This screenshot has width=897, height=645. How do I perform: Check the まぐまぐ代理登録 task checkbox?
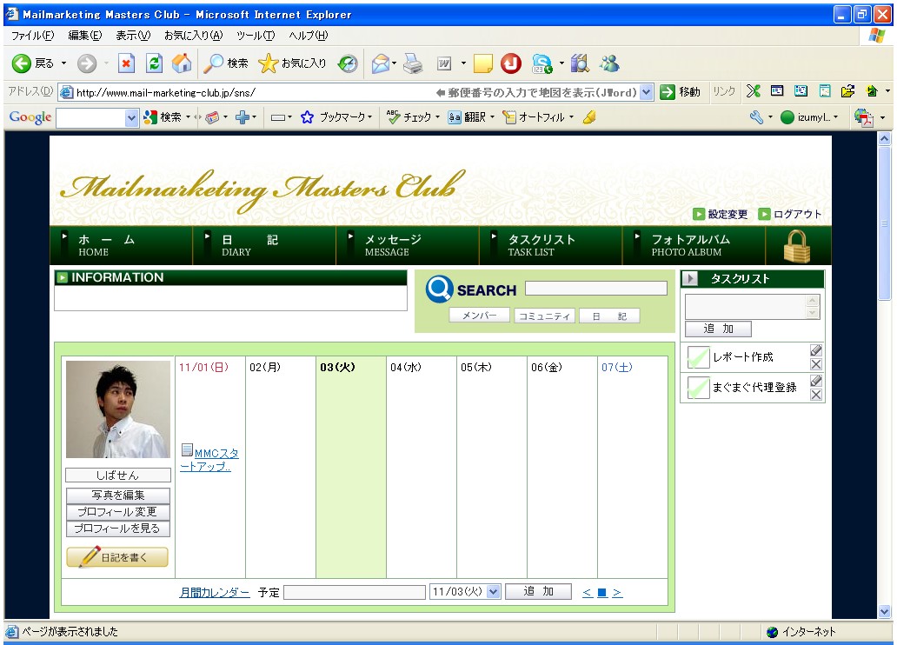(698, 388)
